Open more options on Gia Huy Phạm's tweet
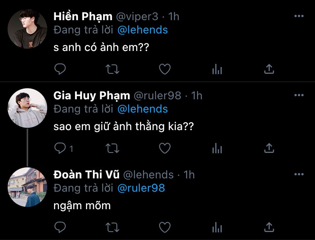Image resolution: width=315 pixels, height=240 pixels. (299, 95)
